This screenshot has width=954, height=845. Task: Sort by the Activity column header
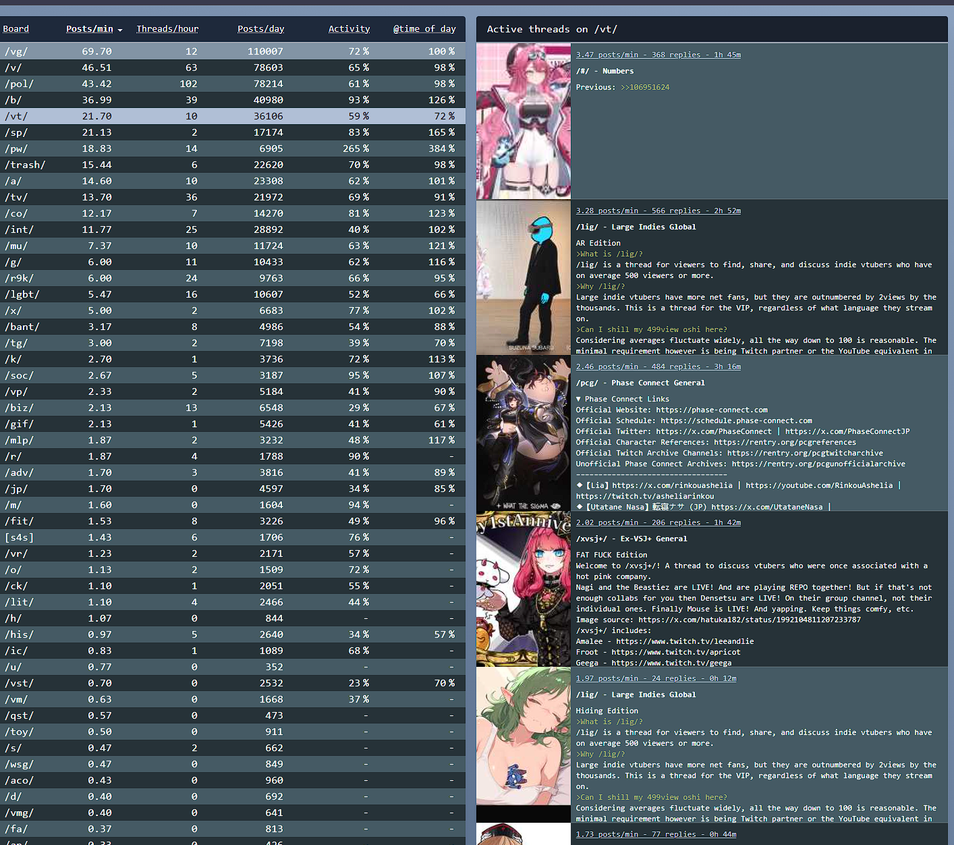[349, 29]
